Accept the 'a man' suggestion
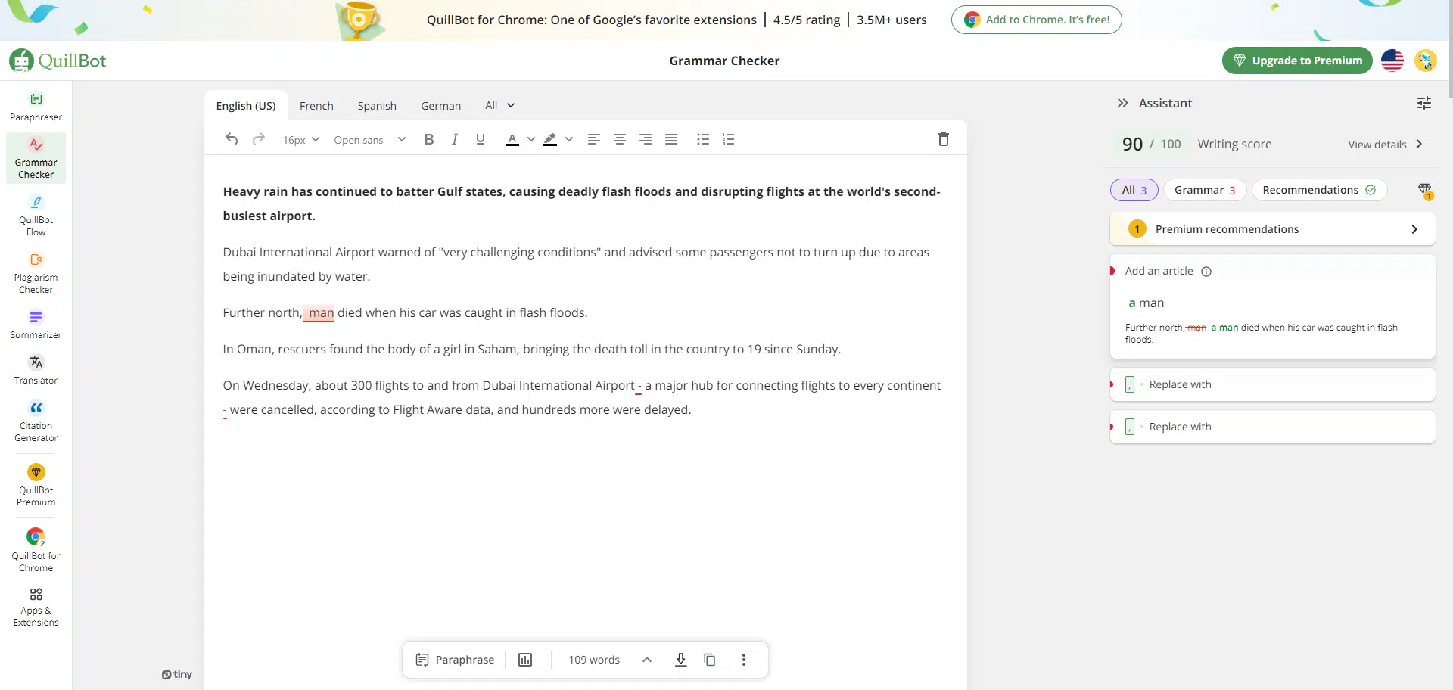 [x=1147, y=303]
